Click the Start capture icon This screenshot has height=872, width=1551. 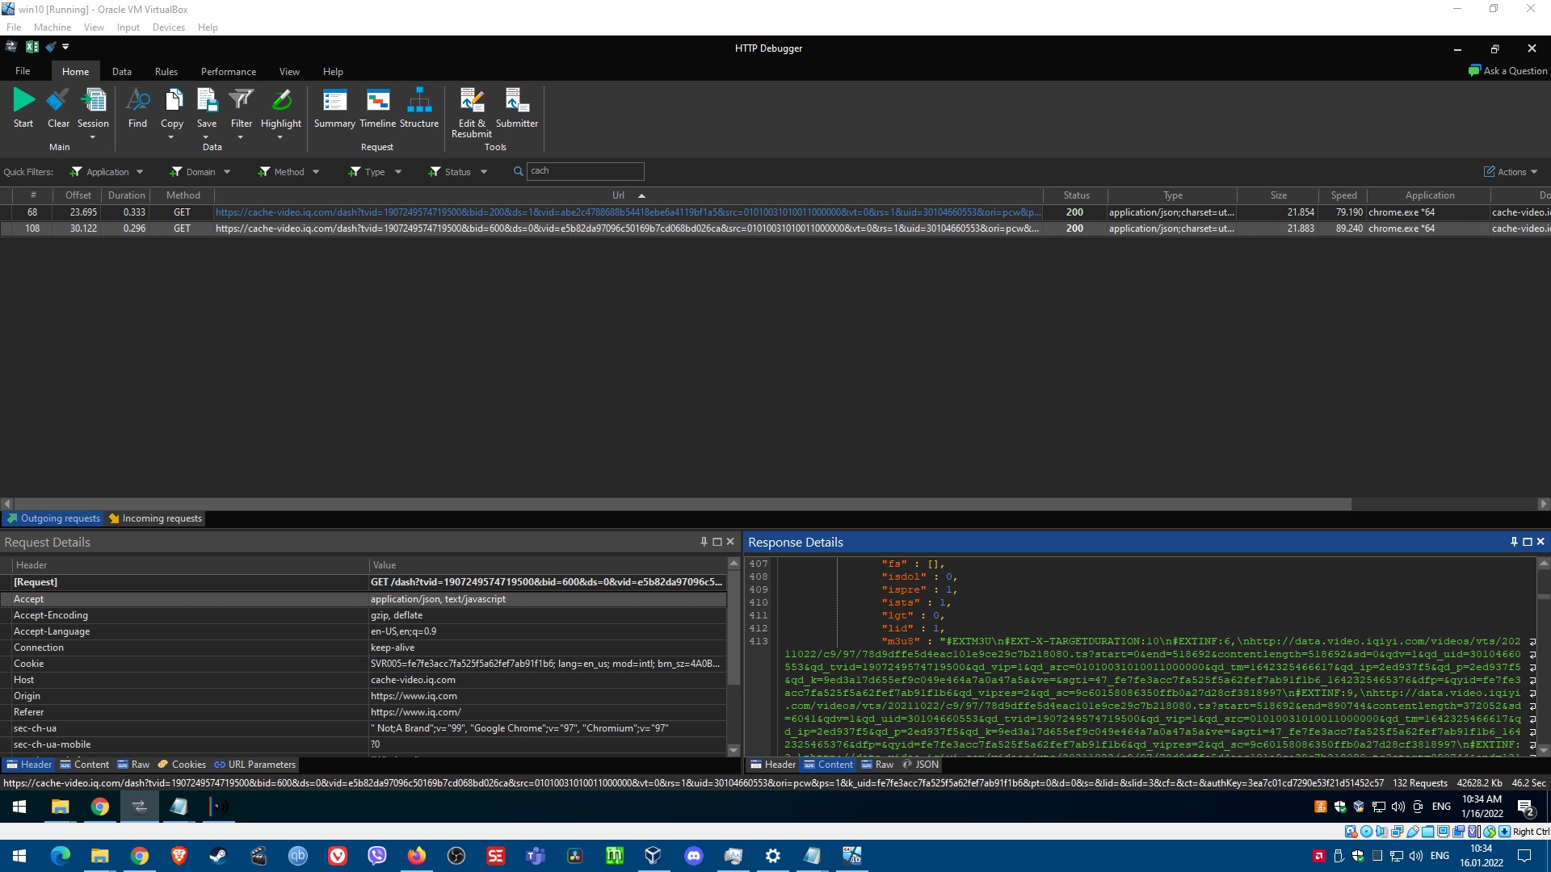tap(23, 101)
